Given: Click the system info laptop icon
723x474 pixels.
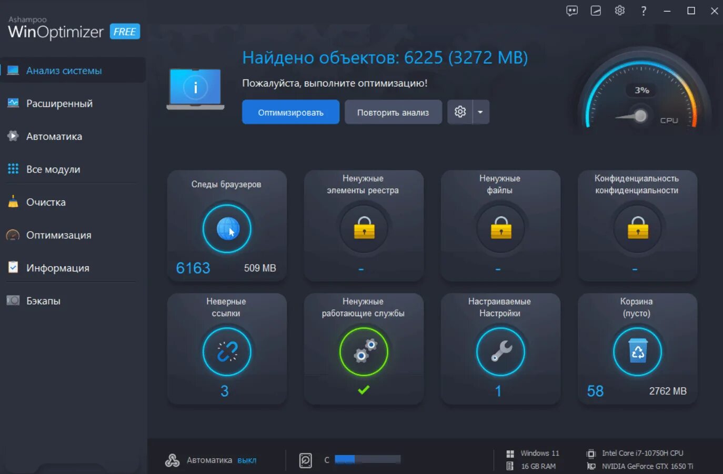Looking at the screenshot, I should click(196, 89).
